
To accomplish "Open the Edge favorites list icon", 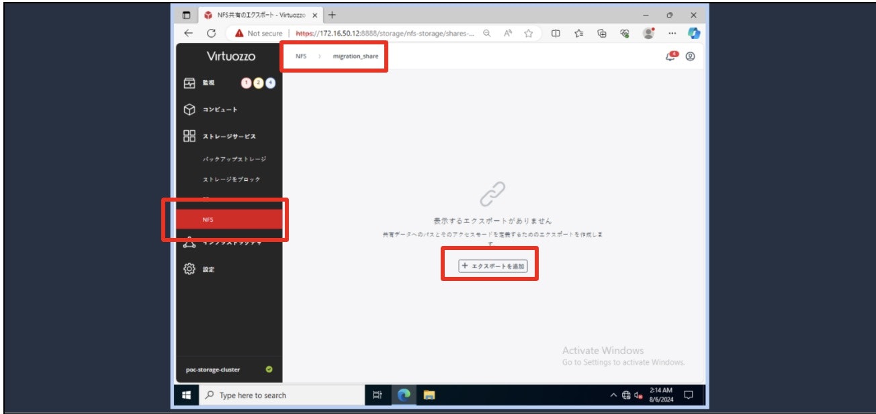I will pyautogui.click(x=578, y=33).
